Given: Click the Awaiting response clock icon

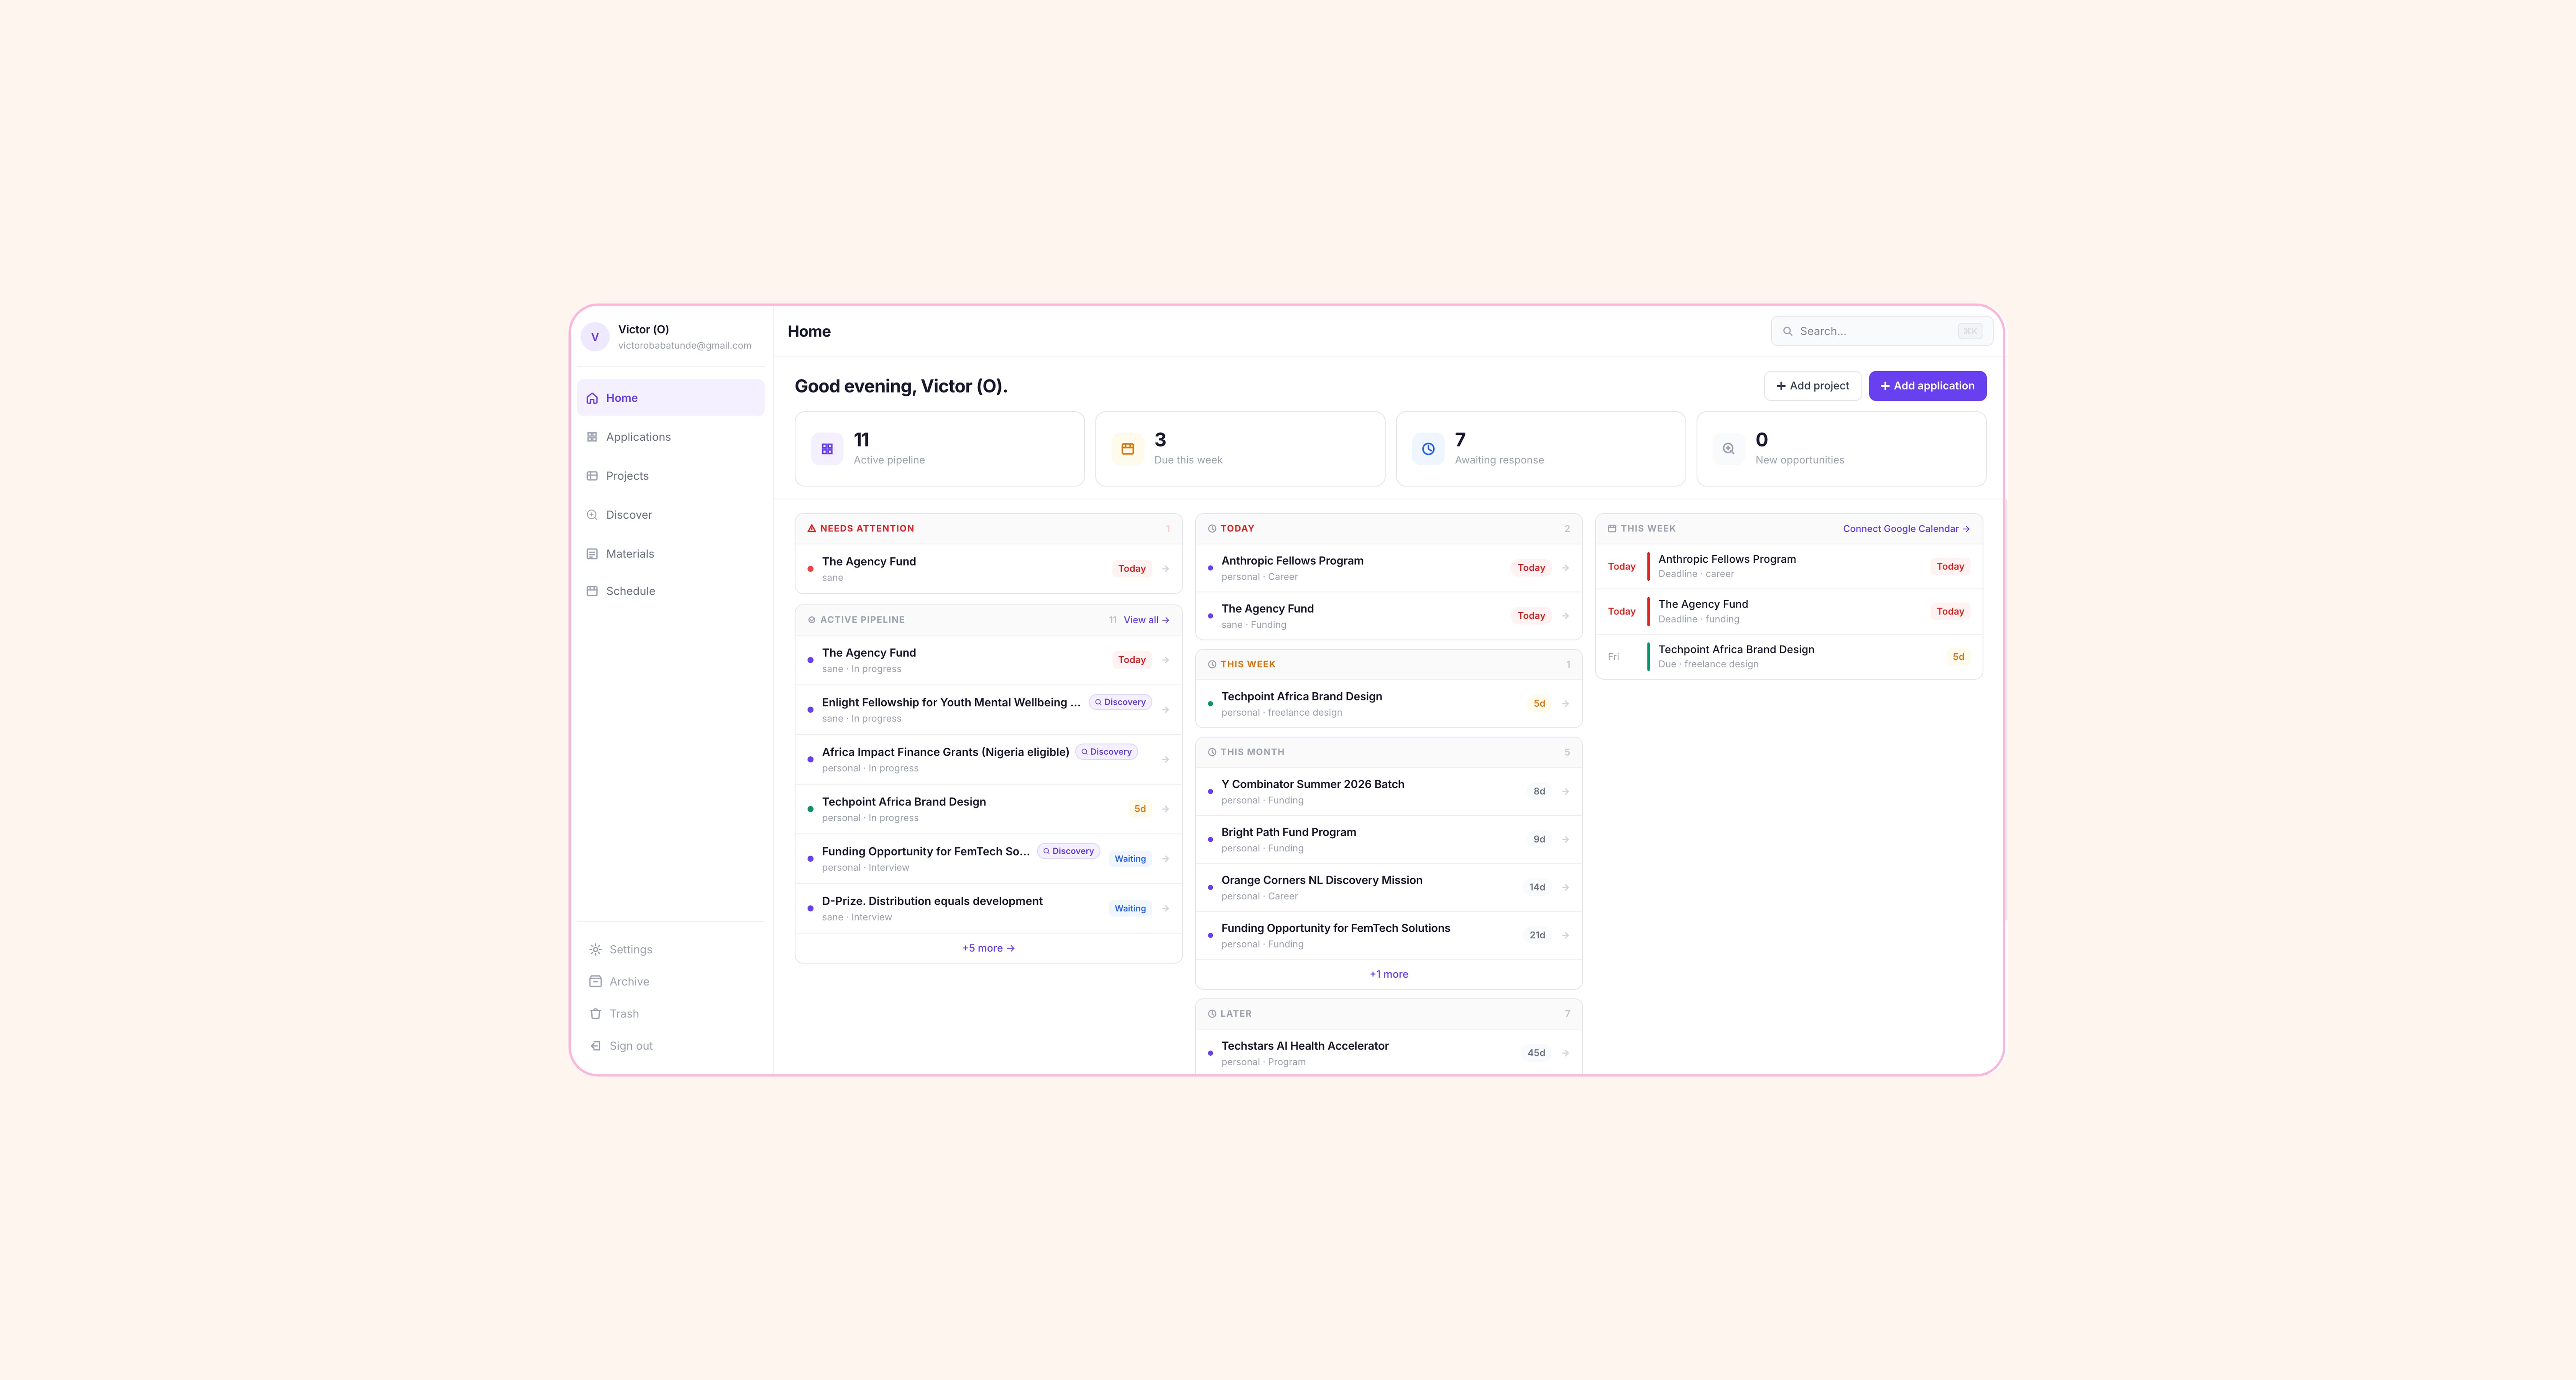Looking at the screenshot, I should tap(1428, 449).
